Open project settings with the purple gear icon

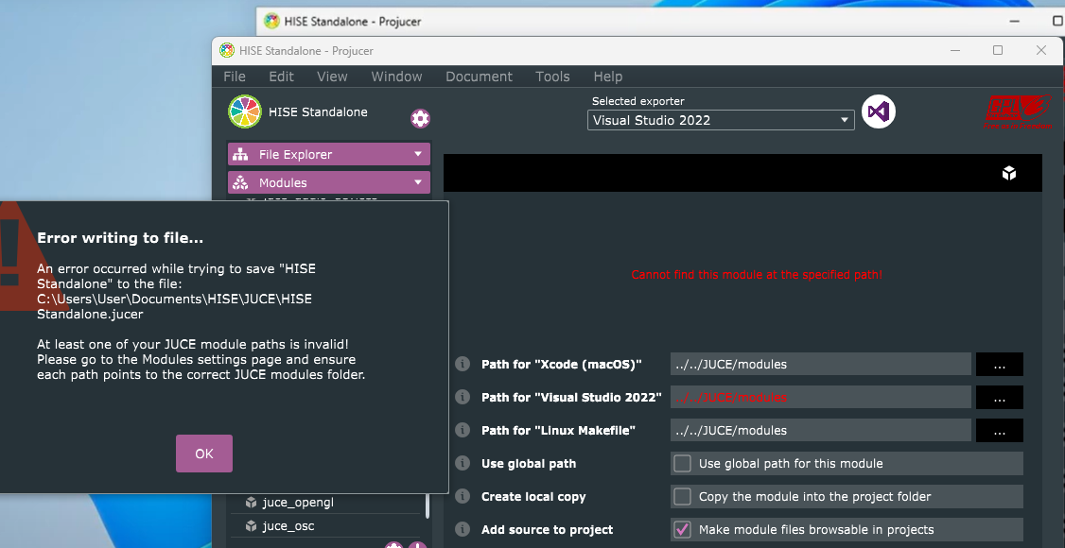pyautogui.click(x=420, y=118)
